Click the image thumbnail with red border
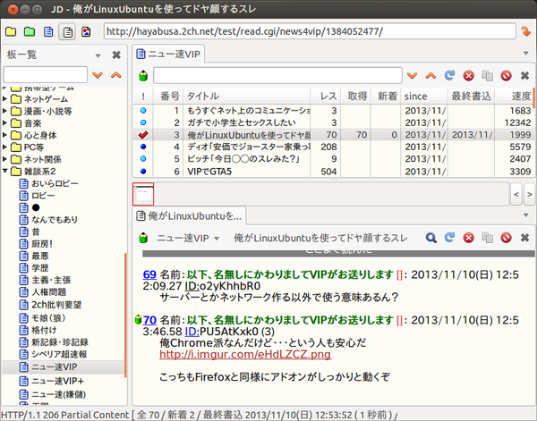Screen dimensions: 537x421 tap(143, 194)
